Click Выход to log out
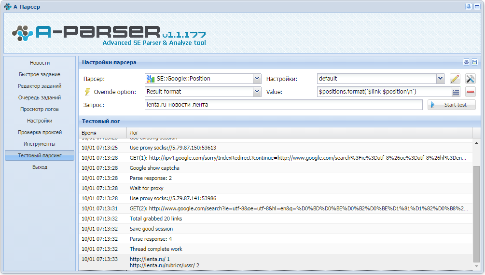Image resolution: width=485 pixels, height=275 pixels. [x=40, y=167]
